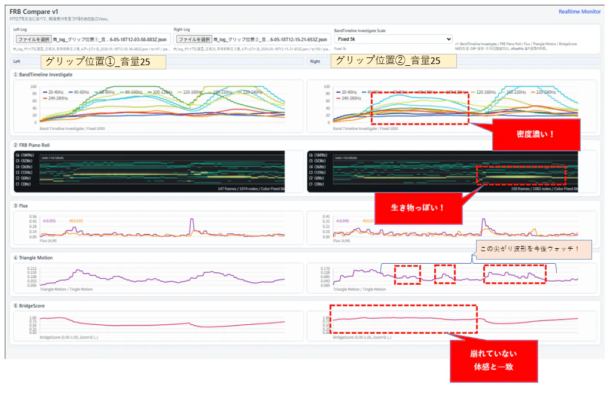Click the ① BandTimeline Investigate section heading
The height and width of the screenshot is (393, 613).
click(43, 75)
